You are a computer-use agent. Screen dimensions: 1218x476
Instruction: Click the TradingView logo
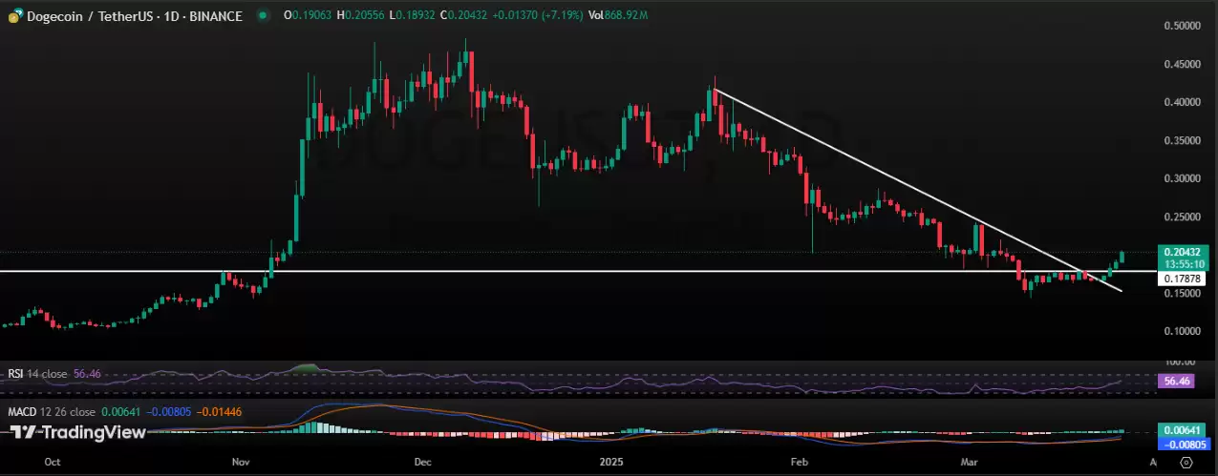point(78,432)
